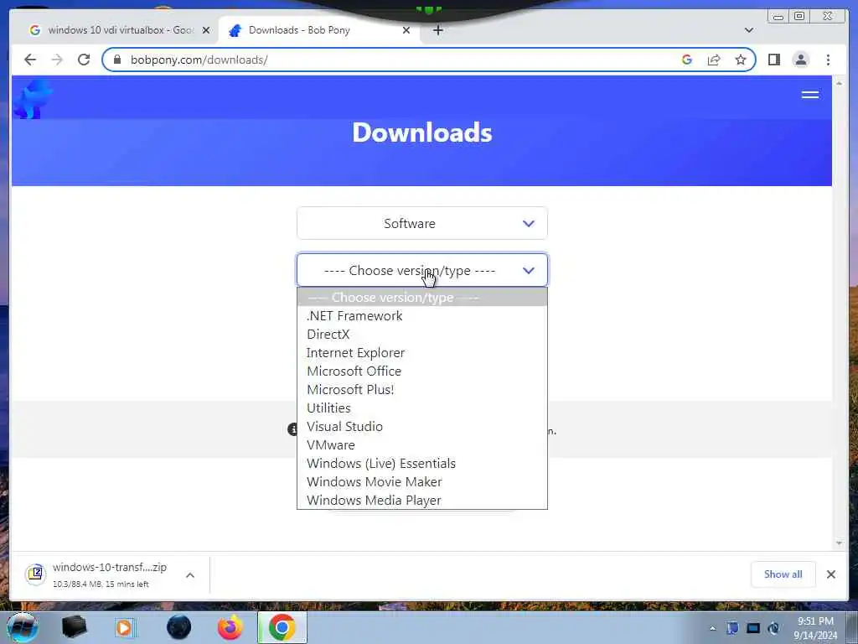
Task: Dismiss the downloads bar
Action: [830, 574]
